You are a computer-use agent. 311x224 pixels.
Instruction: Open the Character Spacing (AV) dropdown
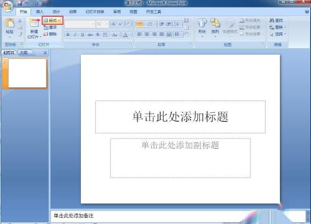[105, 35]
